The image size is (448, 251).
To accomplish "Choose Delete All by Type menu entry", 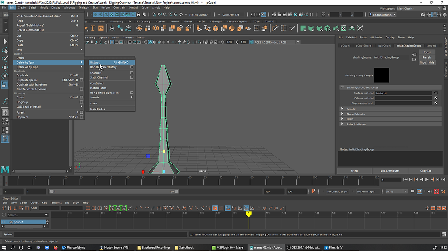I will click(x=49, y=67).
